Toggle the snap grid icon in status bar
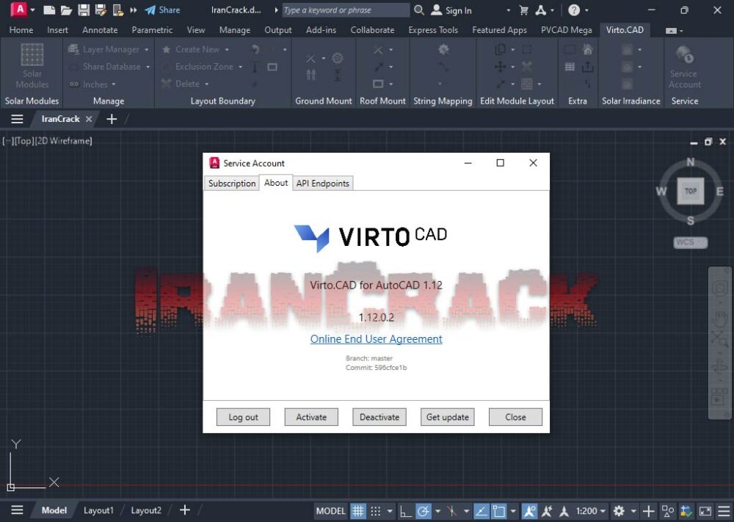734x522 pixels. tap(357, 510)
